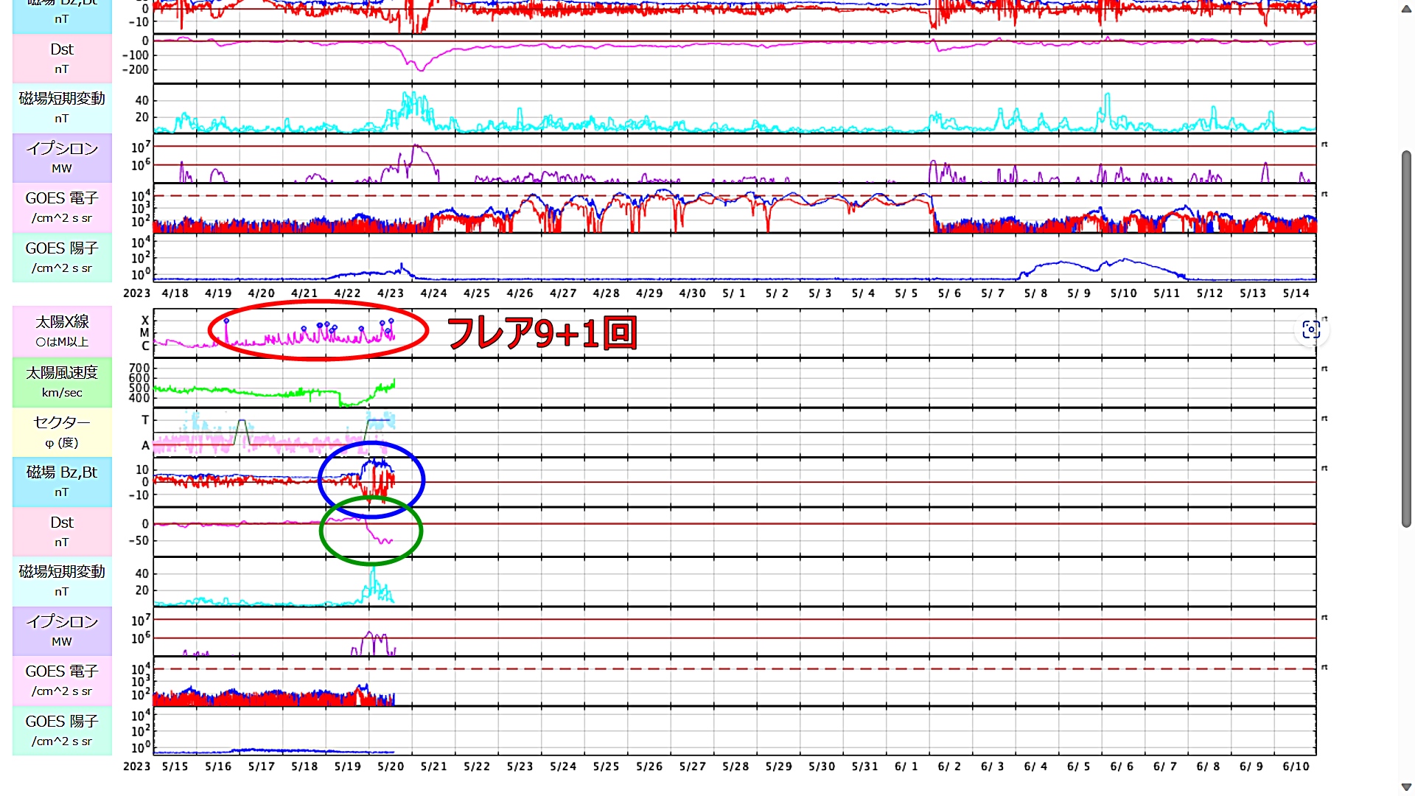Viewport: 1415px width, 796px height.
Task: Click the セクター φ(度) yellow label
Action: pyautogui.click(x=62, y=432)
